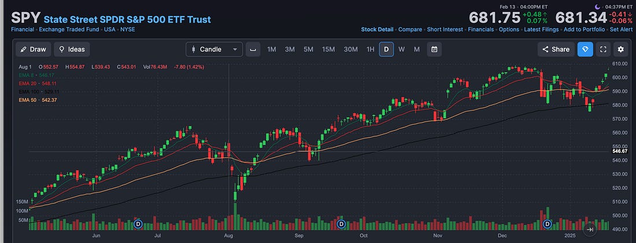This screenshot has width=636, height=243.
Task: Open the Stock Detail link
Action: [377, 29]
